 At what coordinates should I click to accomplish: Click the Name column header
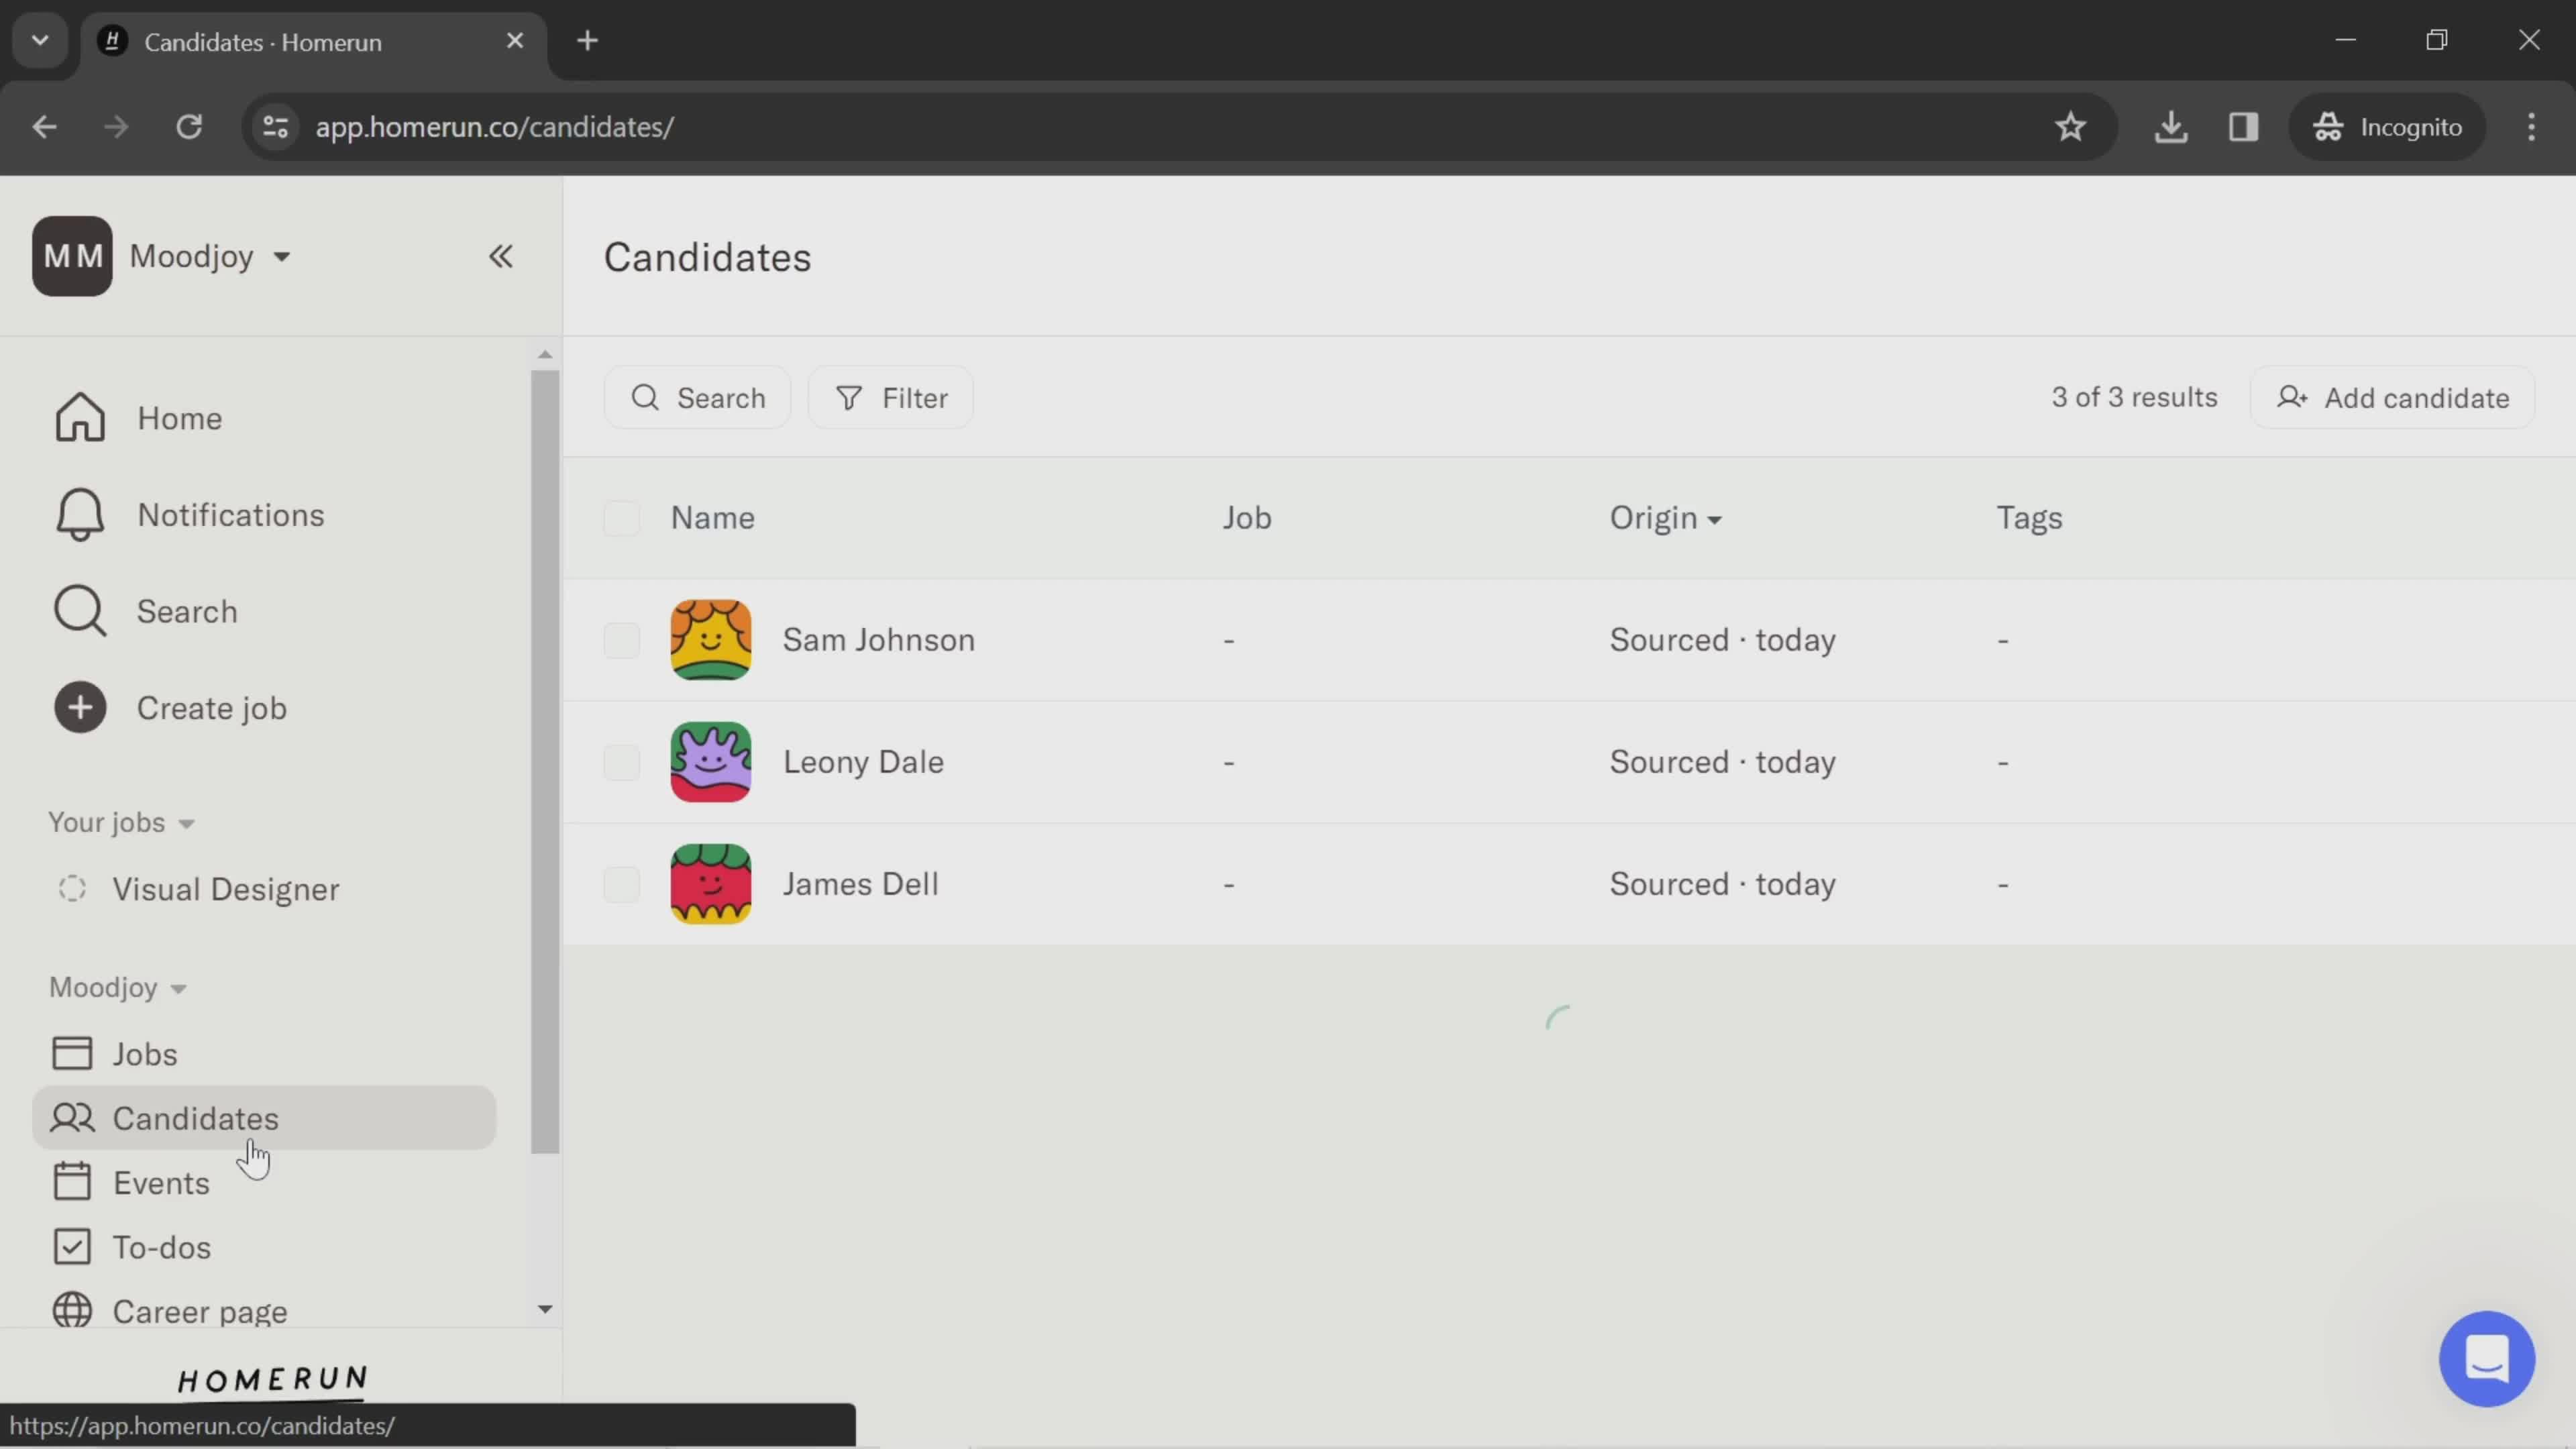point(712,518)
